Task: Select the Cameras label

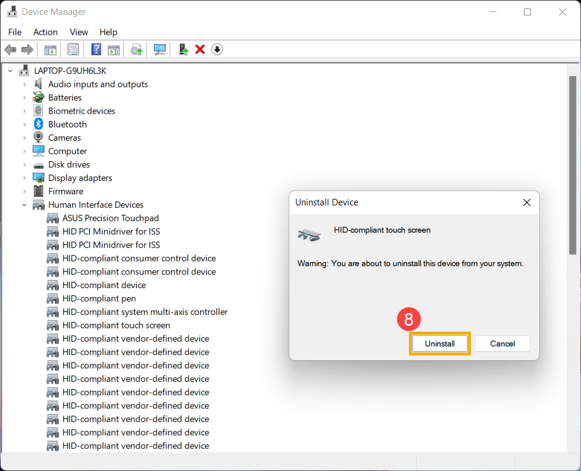Action: click(64, 138)
